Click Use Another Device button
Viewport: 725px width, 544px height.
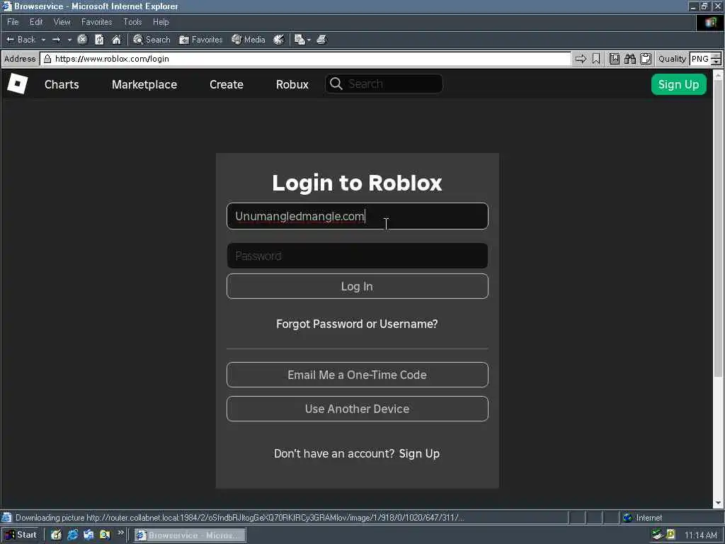coord(358,409)
